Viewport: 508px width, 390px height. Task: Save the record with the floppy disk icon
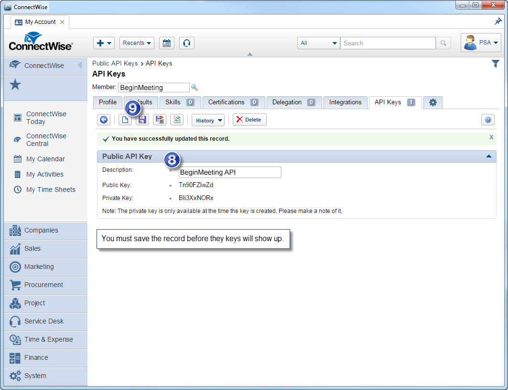pyautogui.click(x=142, y=120)
